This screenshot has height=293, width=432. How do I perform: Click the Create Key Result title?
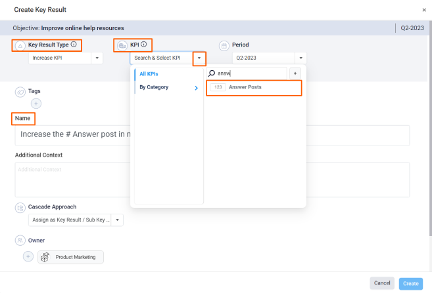coord(40,10)
